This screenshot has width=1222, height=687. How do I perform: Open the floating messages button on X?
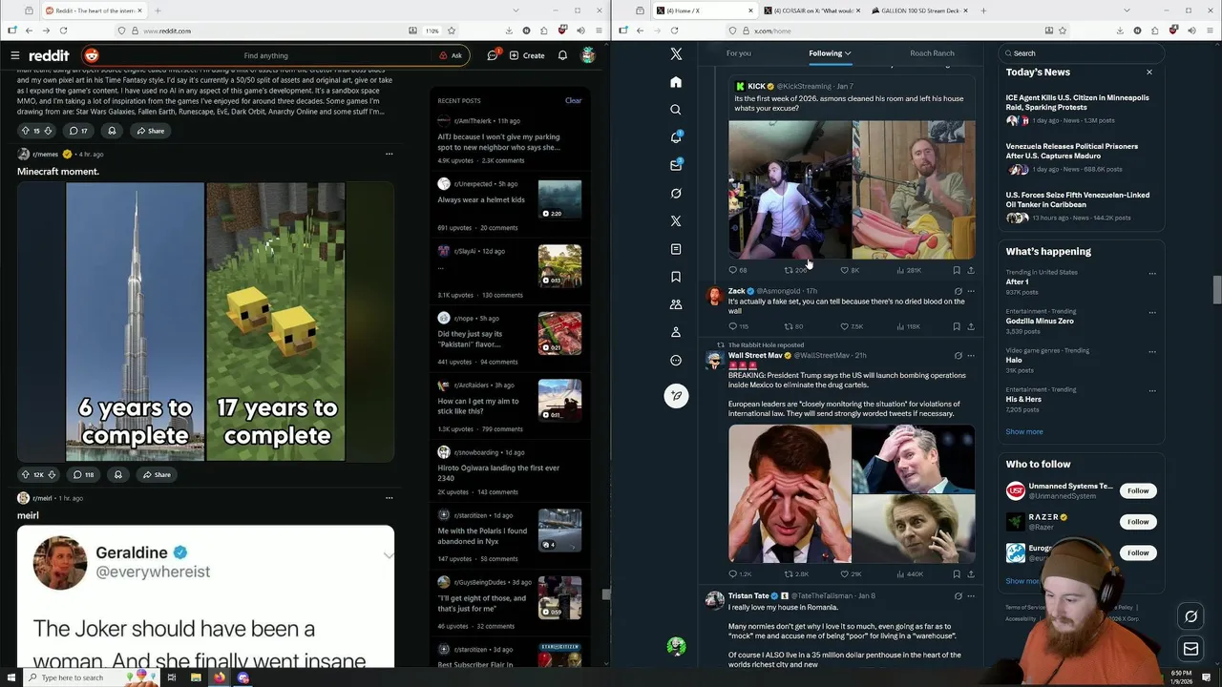(x=1190, y=650)
